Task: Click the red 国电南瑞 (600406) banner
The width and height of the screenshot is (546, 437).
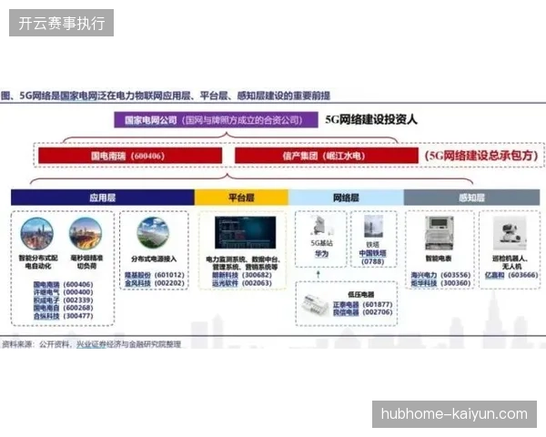Action: coord(130,156)
